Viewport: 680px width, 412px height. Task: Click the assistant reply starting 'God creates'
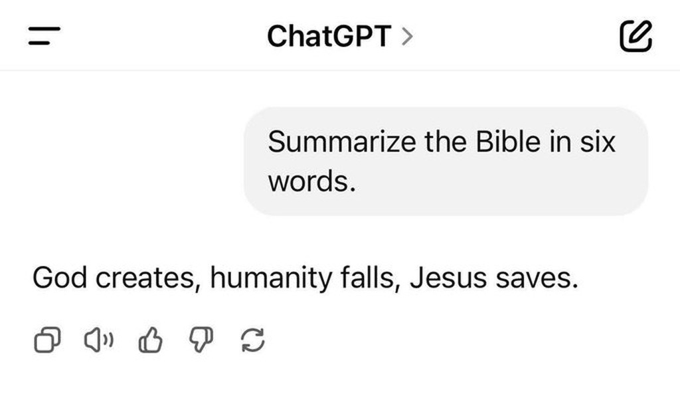pos(305,278)
